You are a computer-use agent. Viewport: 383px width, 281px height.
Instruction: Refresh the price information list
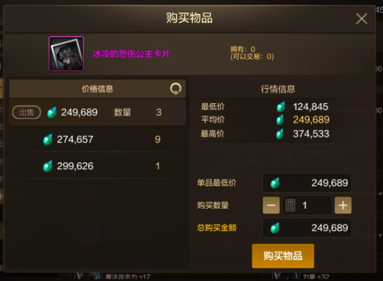click(176, 89)
